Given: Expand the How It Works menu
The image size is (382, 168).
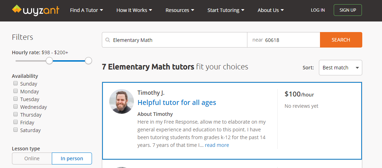Looking at the screenshot, I should (x=134, y=10).
